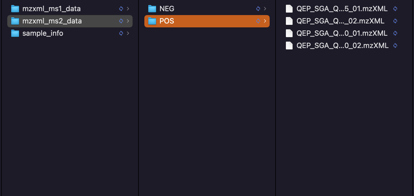Image resolution: width=414 pixels, height=196 pixels.
Task: Select file QEP_SGA_Q...0_01.mzXML
Action: tap(342, 33)
